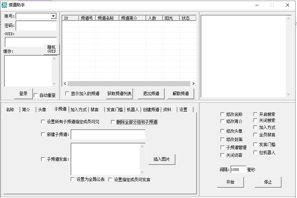Click the 插入图片 button
297x198 pixels.
pos(162,159)
